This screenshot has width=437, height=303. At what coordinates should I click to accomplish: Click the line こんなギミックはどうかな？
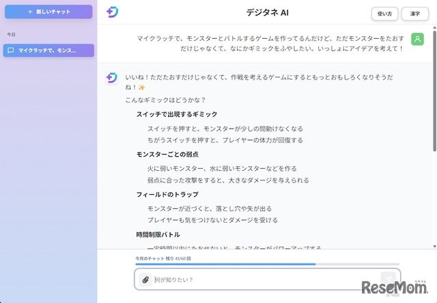point(165,100)
